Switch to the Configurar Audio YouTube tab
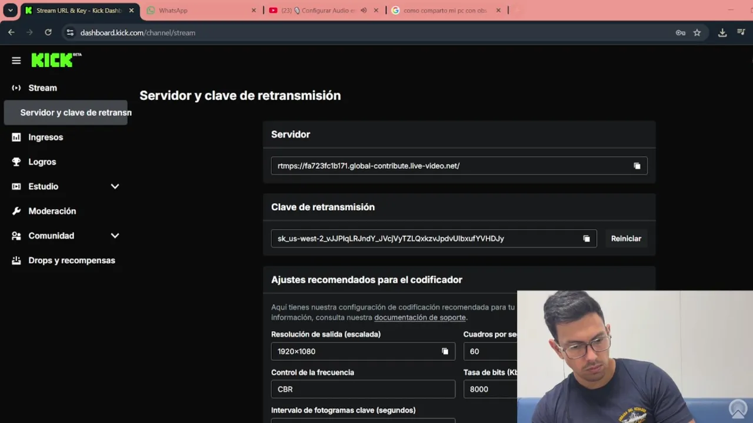 click(x=324, y=11)
